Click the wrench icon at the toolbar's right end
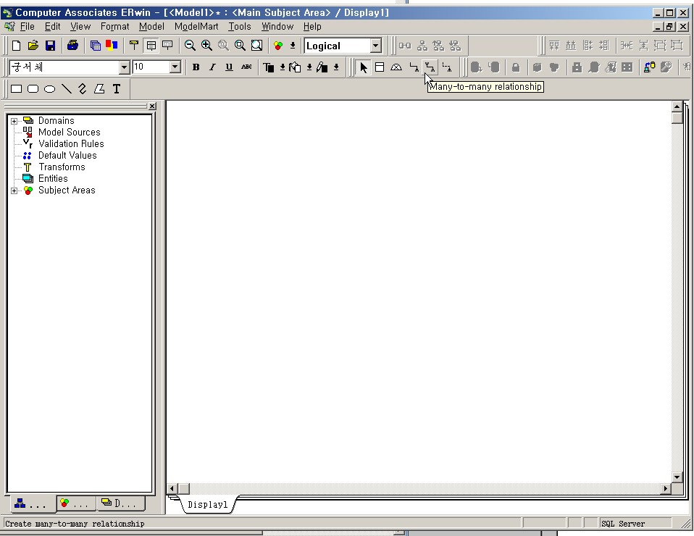The image size is (694, 536). pos(666,67)
